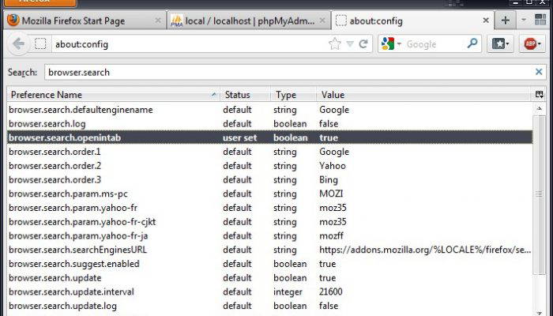Select browser.search.order.2 preference
Image resolution: width=553 pixels, height=316 pixels.
pyautogui.click(x=55, y=166)
